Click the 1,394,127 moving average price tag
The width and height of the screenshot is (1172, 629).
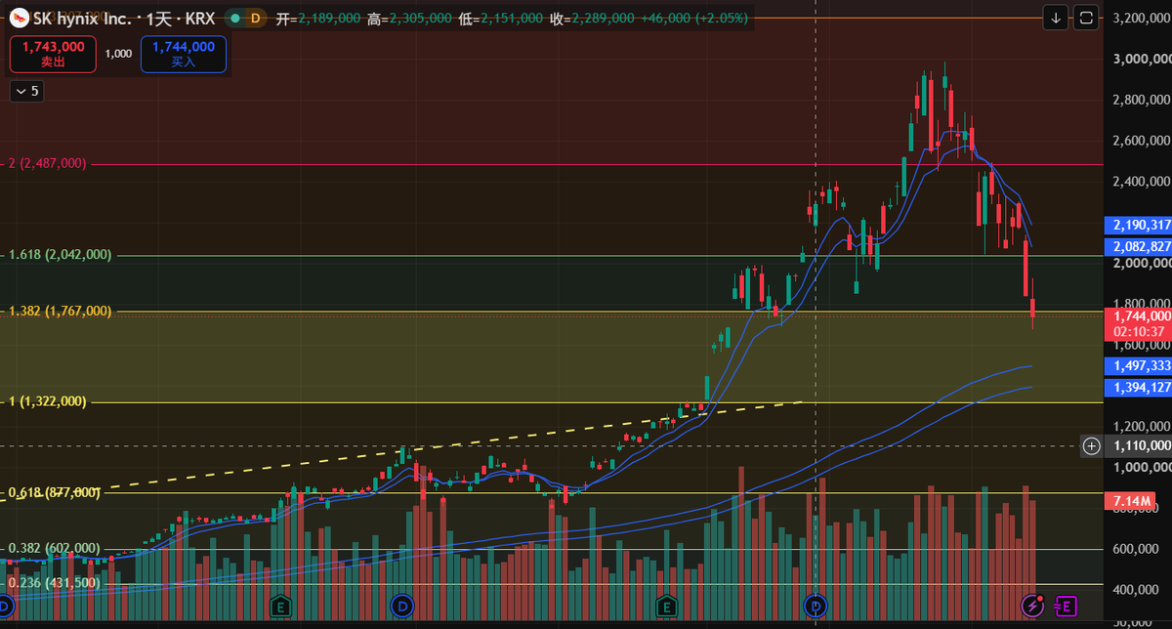[1138, 388]
